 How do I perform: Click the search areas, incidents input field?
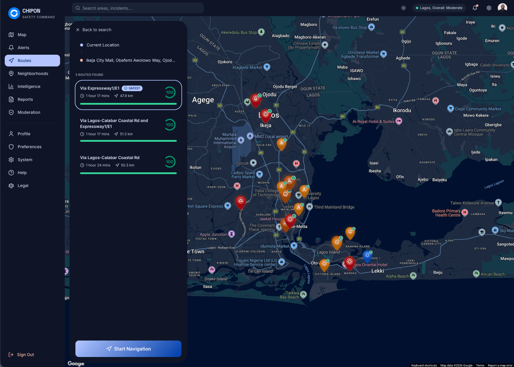coord(137,8)
